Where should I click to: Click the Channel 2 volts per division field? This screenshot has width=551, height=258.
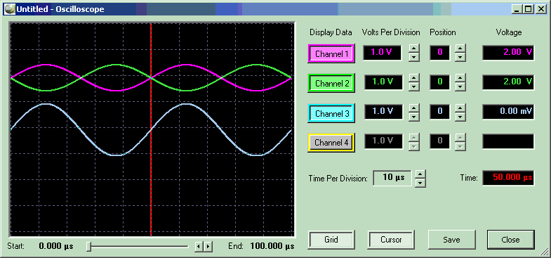coord(383,82)
